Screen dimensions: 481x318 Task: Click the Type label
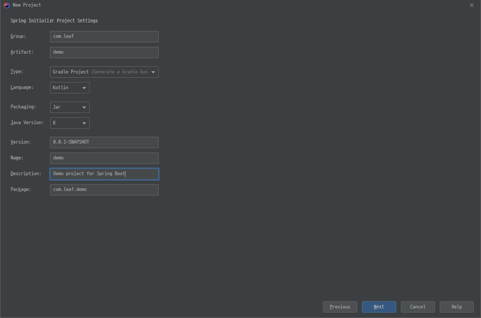tap(17, 72)
